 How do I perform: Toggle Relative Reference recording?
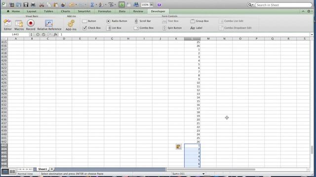(49, 25)
